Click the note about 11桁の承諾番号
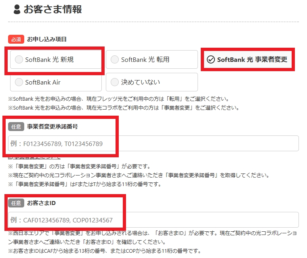This screenshot has width=307, height=258. coord(84,184)
